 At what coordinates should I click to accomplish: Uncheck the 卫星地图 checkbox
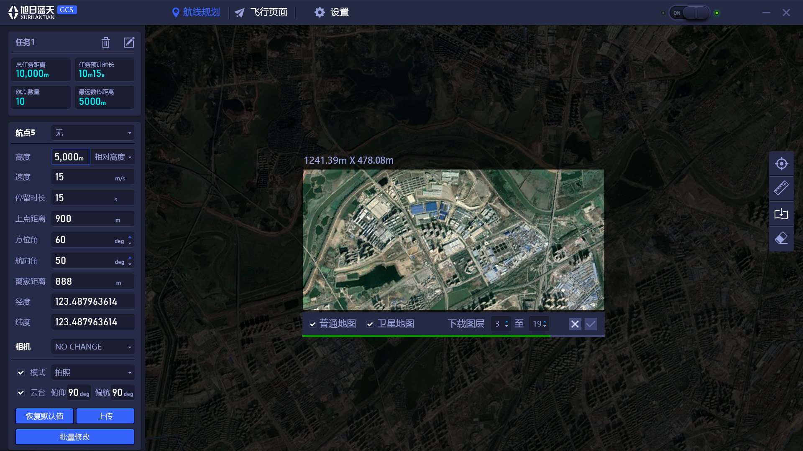click(x=370, y=324)
